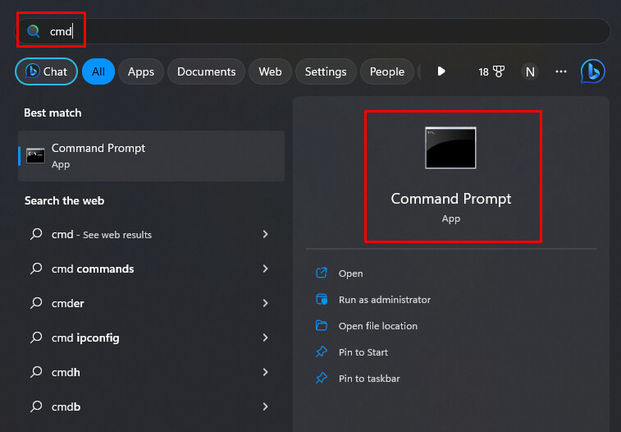Image resolution: width=621 pixels, height=432 pixels.
Task: Choose Pin to taskbar option
Action: pyautogui.click(x=369, y=379)
